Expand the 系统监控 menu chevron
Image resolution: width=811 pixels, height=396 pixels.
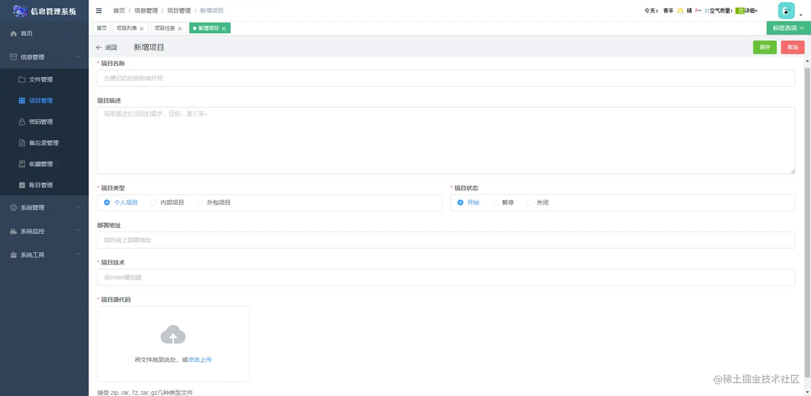78,231
